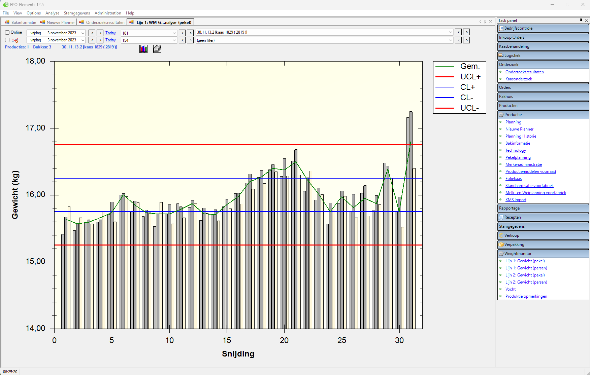Click the copy-chart icon next to the bar chart icon
This screenshot has height=375, width=590.
(x=157, y=49)
